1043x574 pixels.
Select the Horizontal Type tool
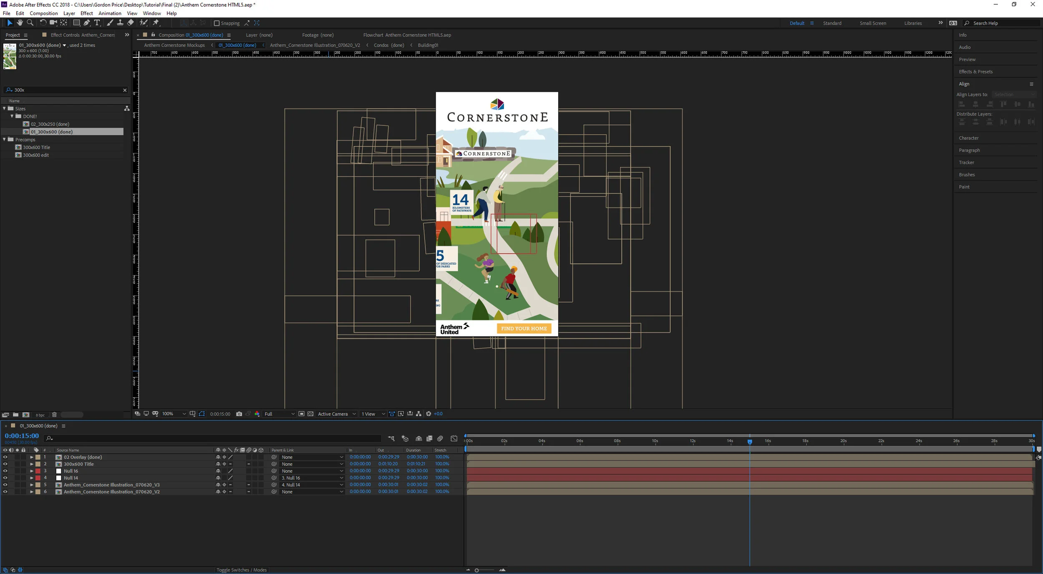(x=97, y=23)
